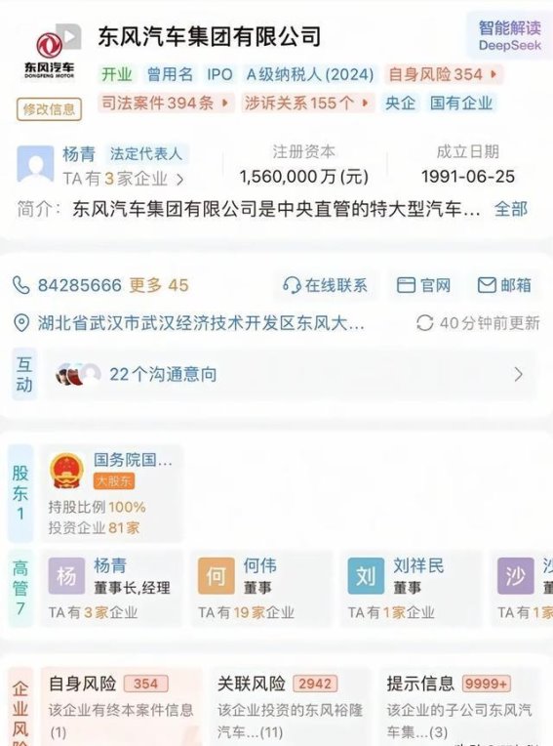The height and width of the screenshot is (746, 553).
Task: Tap the Dongfeng Motor logo
Action: pos(50,55)
